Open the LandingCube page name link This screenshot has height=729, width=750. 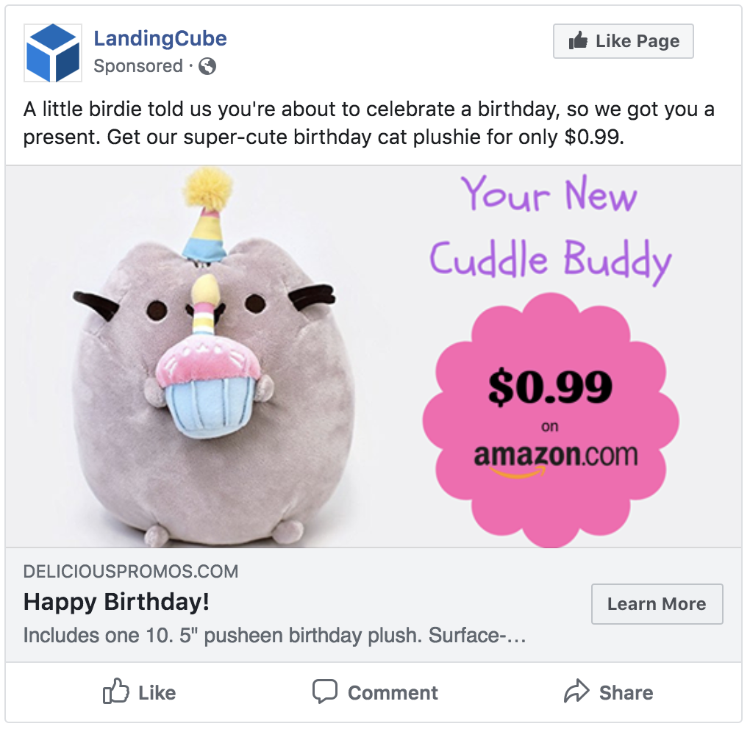pyautogui.click(x=160, y=38)
